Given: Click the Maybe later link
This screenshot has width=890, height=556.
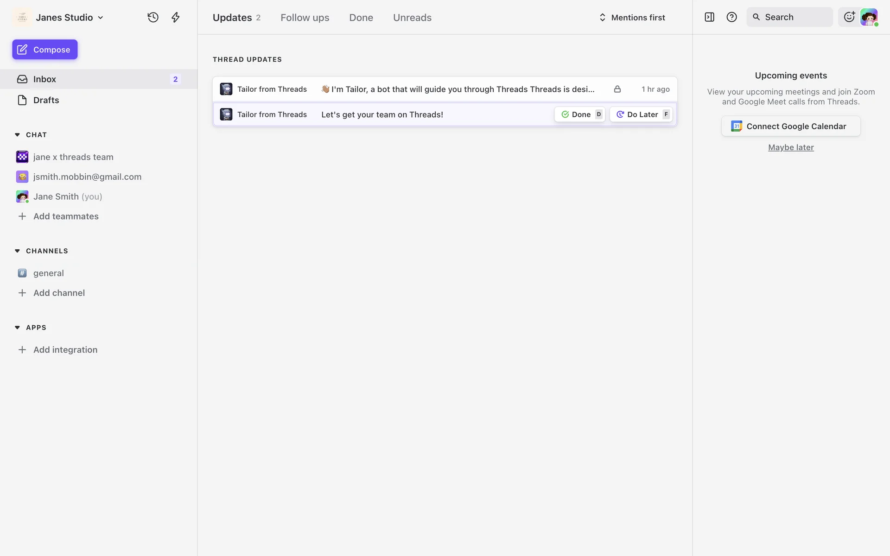Looking at the screenshot, I should 790,147.
